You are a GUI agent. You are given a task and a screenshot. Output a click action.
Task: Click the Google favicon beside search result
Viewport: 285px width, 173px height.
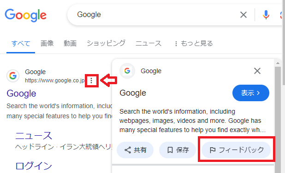(13, 76)
